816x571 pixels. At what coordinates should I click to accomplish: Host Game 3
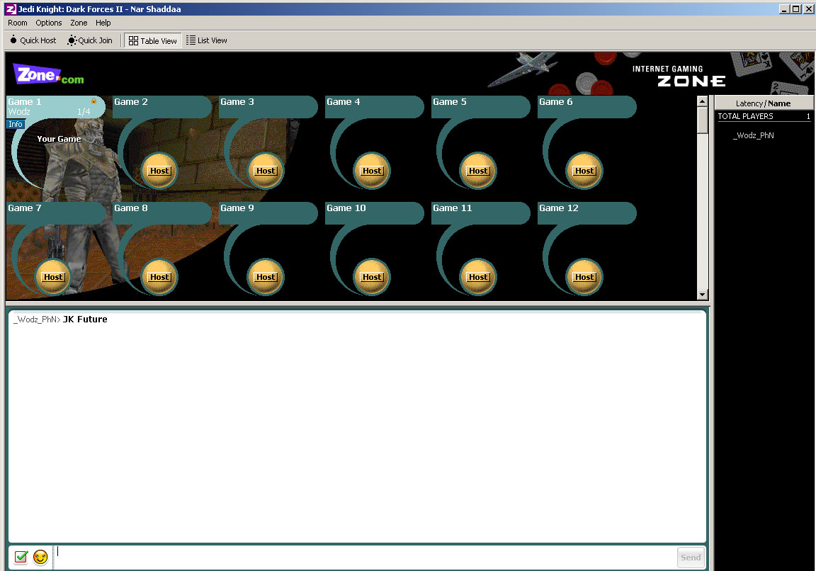coord(266,171)
